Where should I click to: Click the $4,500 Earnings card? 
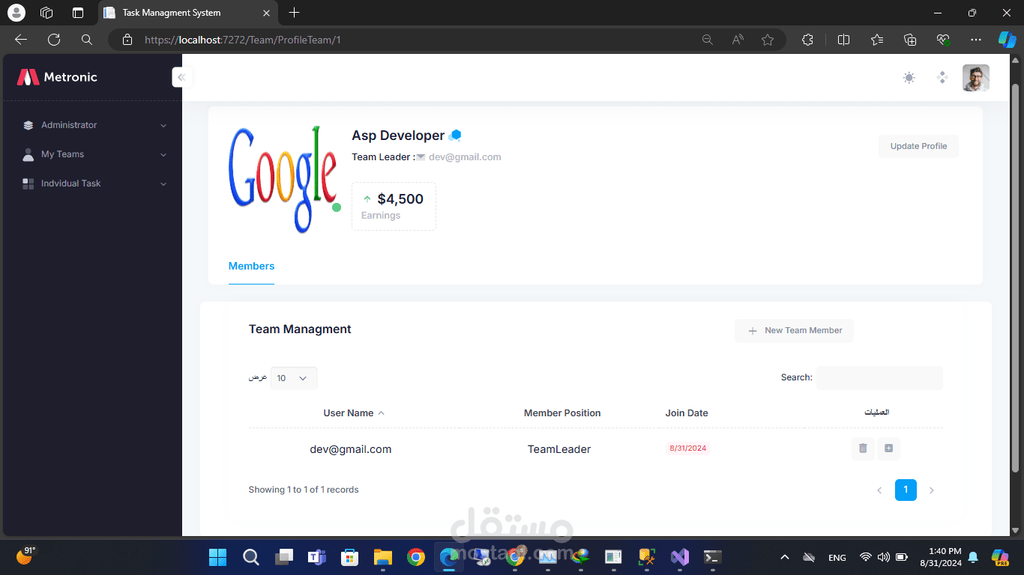394,206
